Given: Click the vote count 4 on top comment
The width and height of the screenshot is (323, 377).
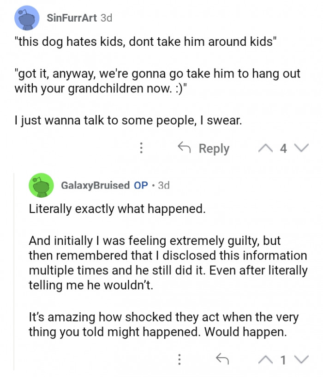Looking at the screenshot, I should (x=283, y=148).
